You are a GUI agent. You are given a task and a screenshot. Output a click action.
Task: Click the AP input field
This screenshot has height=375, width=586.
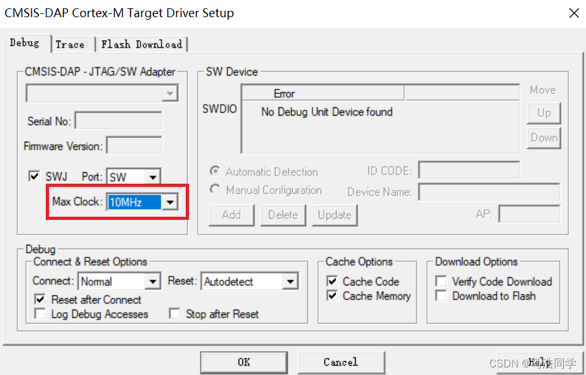point(529,214)
